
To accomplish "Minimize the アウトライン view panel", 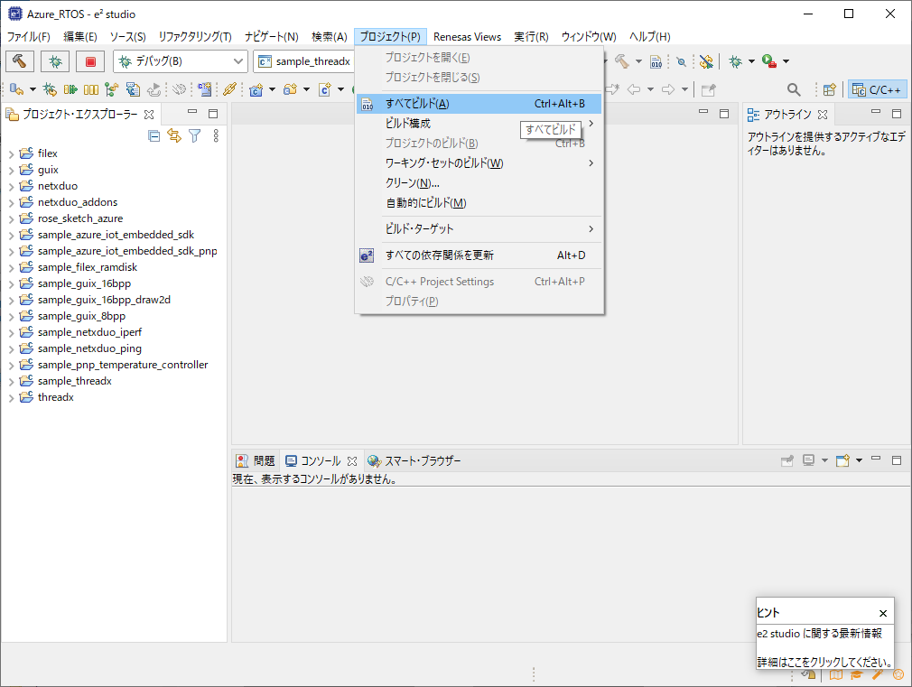I will pyautogui.click(x=876, y=111).
